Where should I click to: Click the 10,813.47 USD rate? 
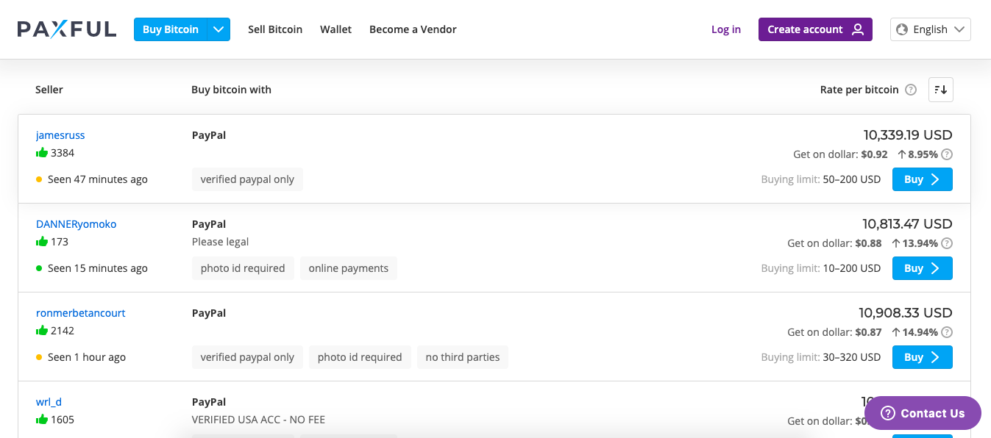[x=907, y=224]
